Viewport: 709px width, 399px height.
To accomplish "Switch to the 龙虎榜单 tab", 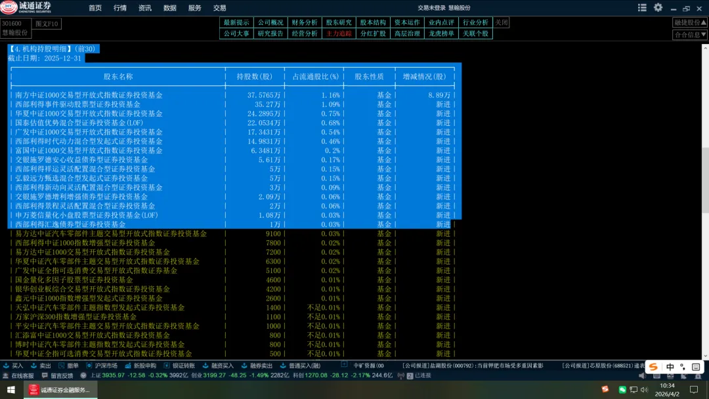I will click(x=441, y=33).
